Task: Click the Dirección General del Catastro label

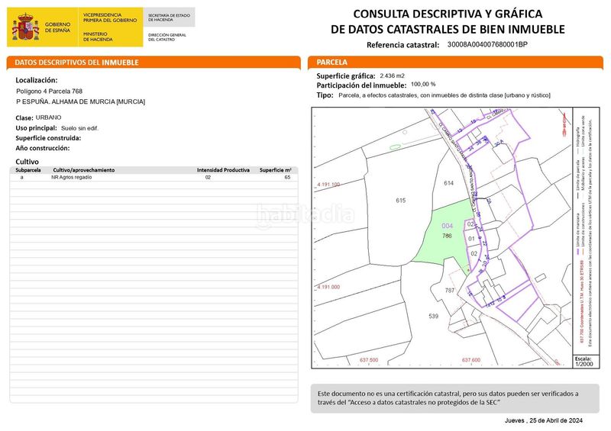Action: point(166,36)
